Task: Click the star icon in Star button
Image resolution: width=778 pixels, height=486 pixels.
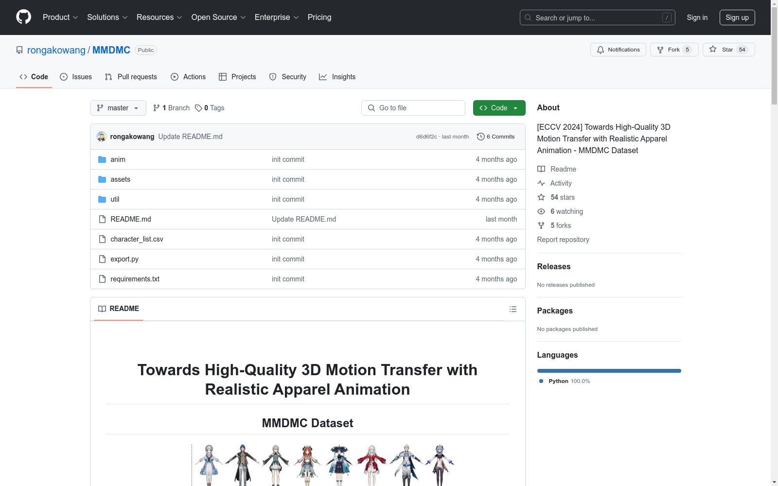Action: coord(713,49)
